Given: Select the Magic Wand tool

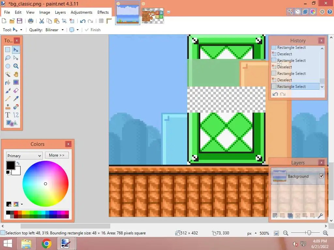Looking at the screenshot, I should [8, 74].
